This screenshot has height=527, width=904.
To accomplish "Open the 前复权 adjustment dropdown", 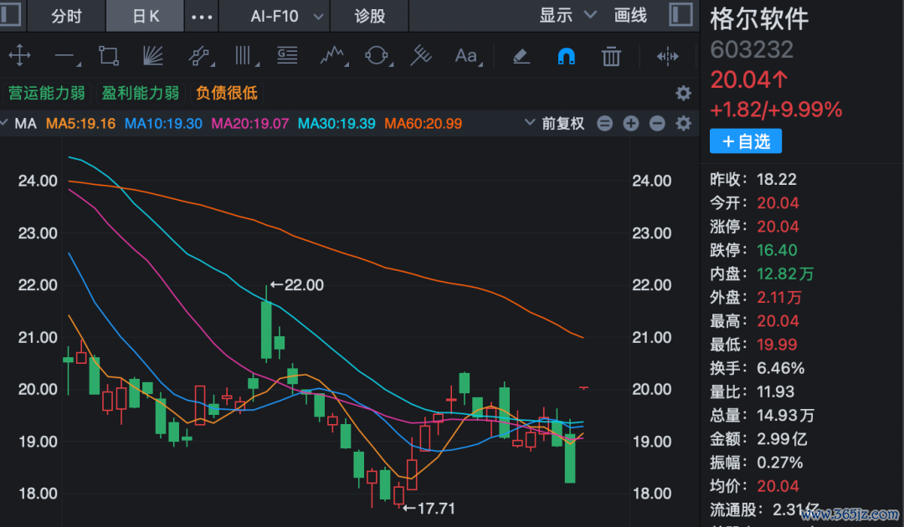I will (x=555, y=123).
